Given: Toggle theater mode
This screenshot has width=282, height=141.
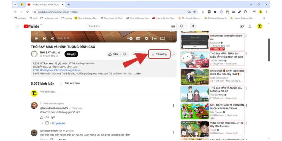Looking at the screenshot, I should [x=162, y=38].
